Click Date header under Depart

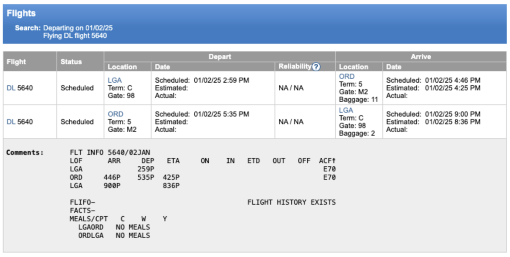tap(162, 67)
